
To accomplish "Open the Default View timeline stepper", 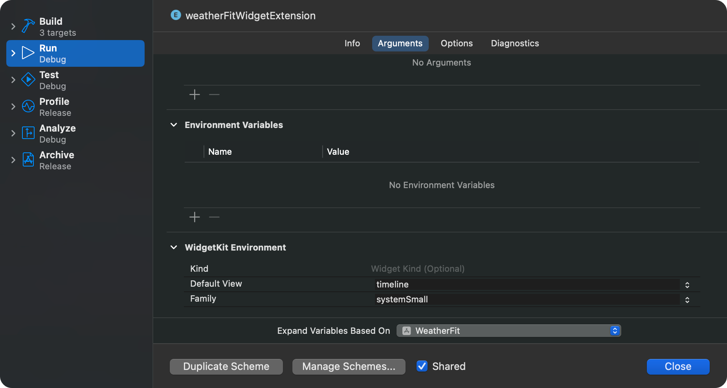I will click(x=687, y=285).
